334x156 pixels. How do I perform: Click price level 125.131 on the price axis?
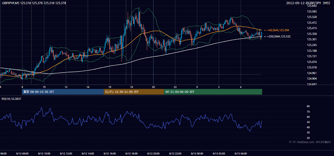click(x=312, y=56)
